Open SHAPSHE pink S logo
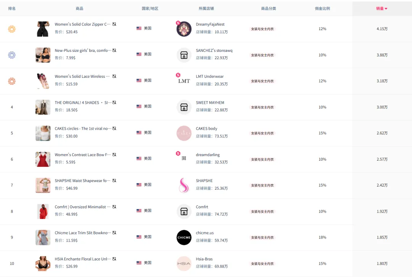The image size is (412, 277). (184, 185)
